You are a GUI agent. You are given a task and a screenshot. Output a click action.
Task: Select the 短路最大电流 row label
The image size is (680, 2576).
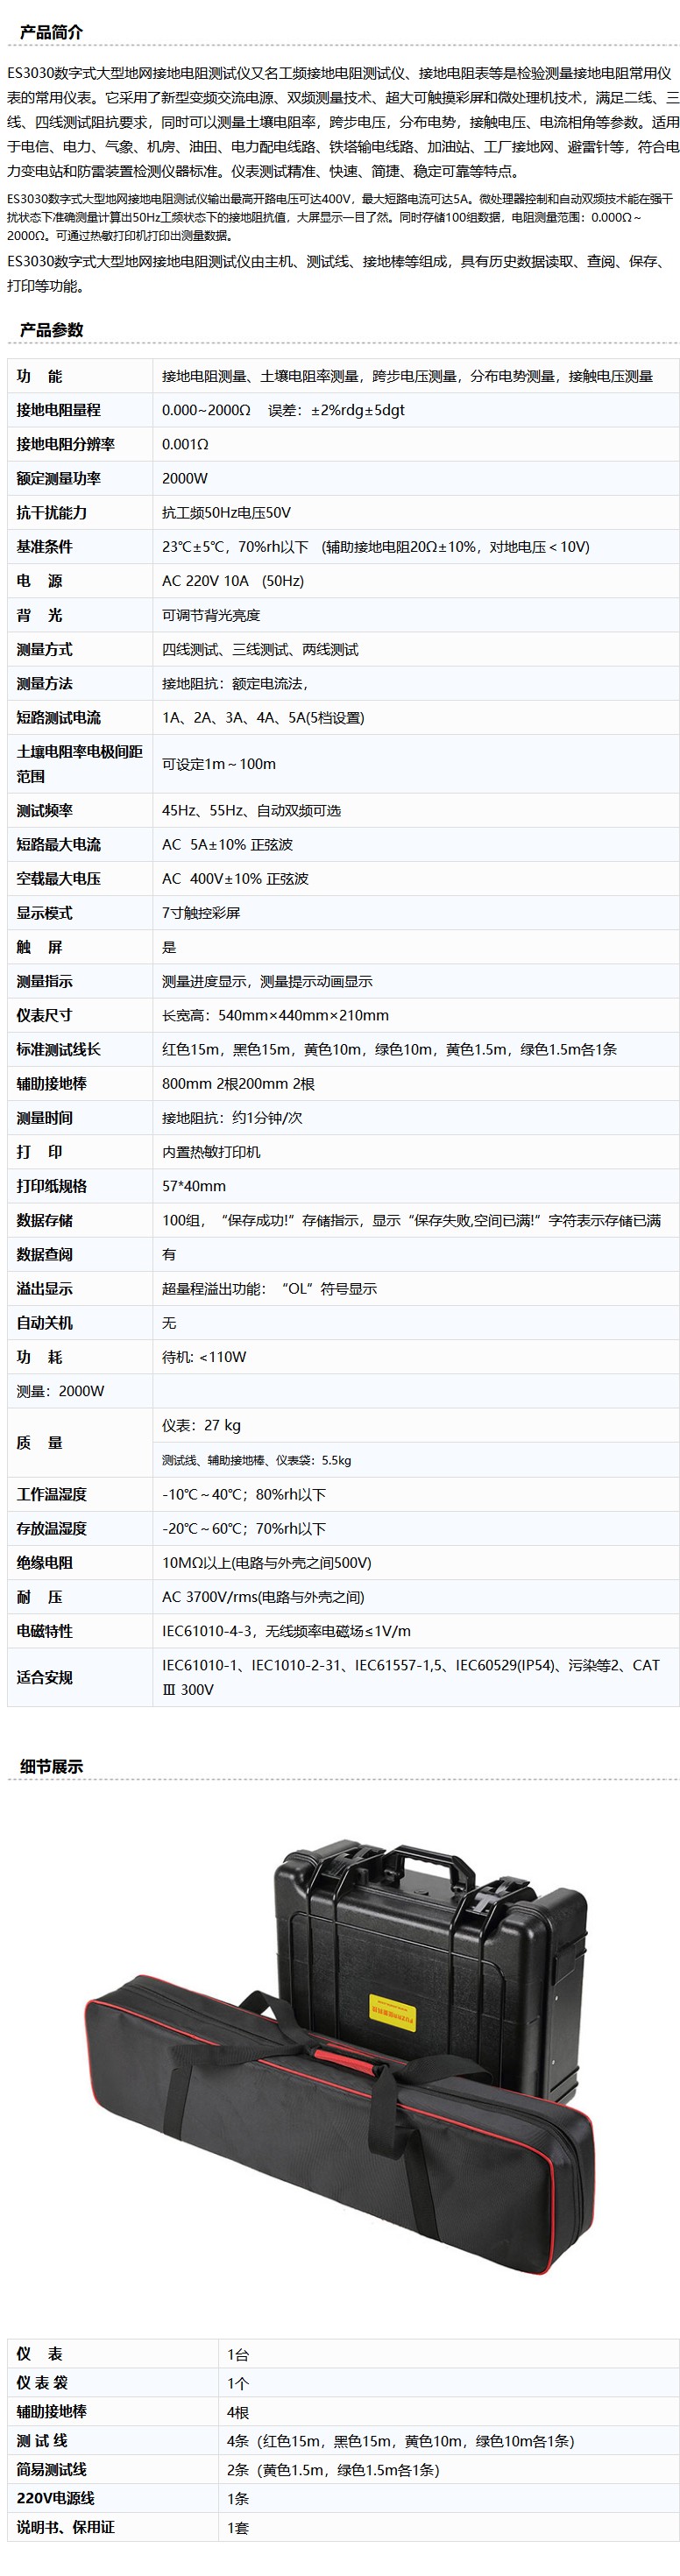[58, 844]
